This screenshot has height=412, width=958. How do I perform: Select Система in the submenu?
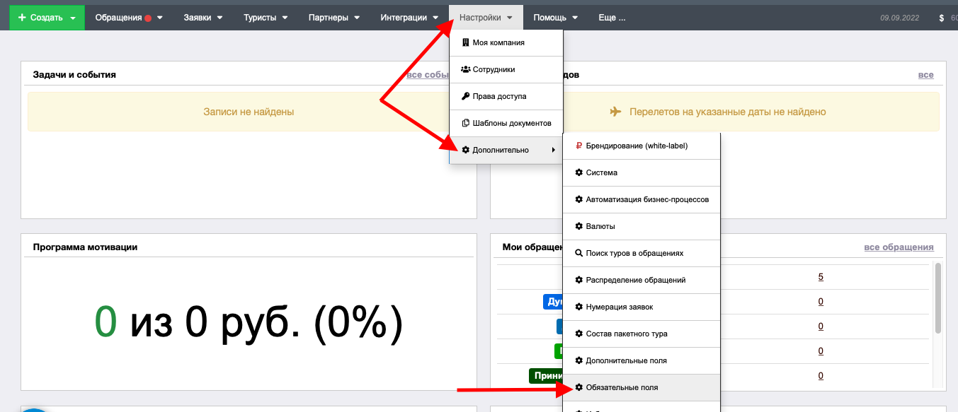pyautogui.click(x=641, y=172)
